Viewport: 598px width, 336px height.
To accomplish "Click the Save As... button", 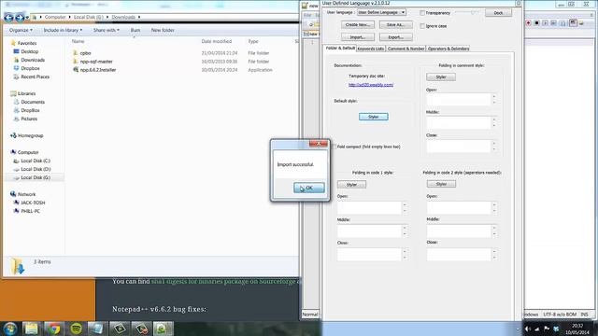I will 396,25.
